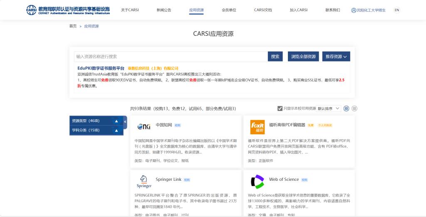
Task: Expand the 学科分类 (15项) filter
Action: coord(96,131)
